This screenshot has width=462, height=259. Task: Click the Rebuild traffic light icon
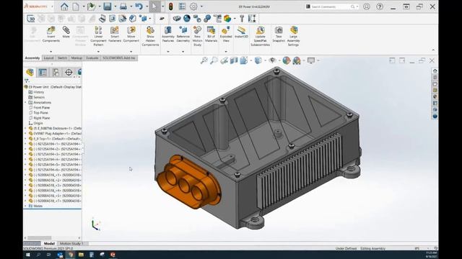click(170, 6)
